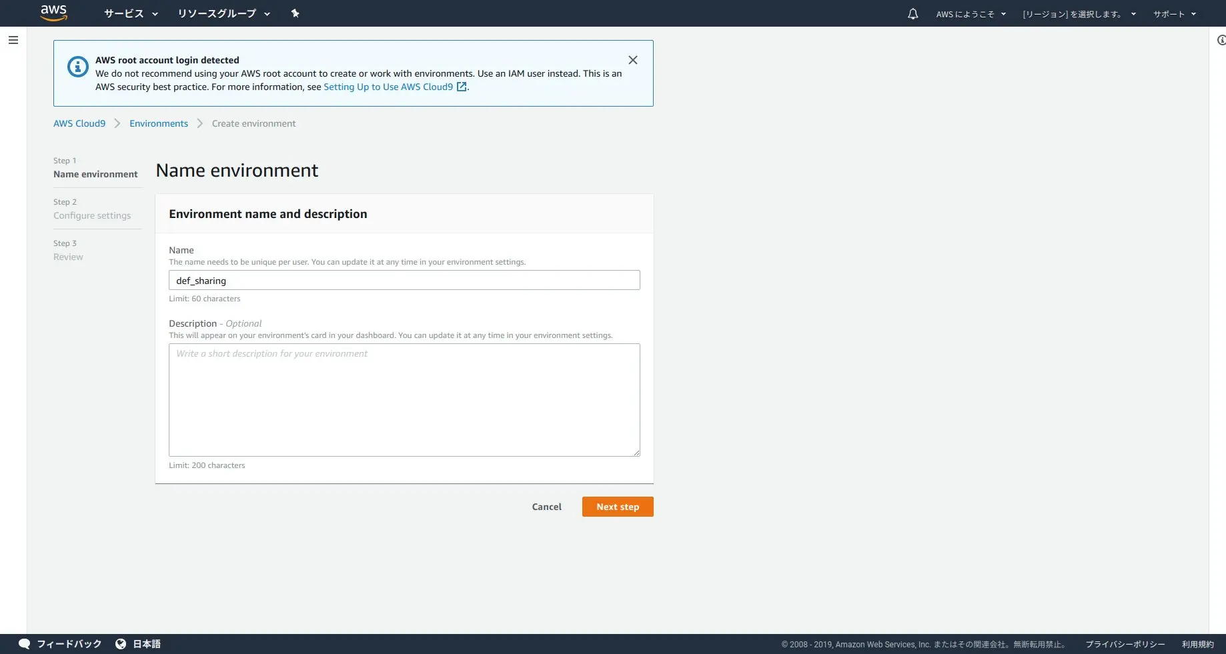The height and width of the screenshot is (654, 1226).
Task: Click the description textarea resize handle
Action: click(x=636, y=453)
